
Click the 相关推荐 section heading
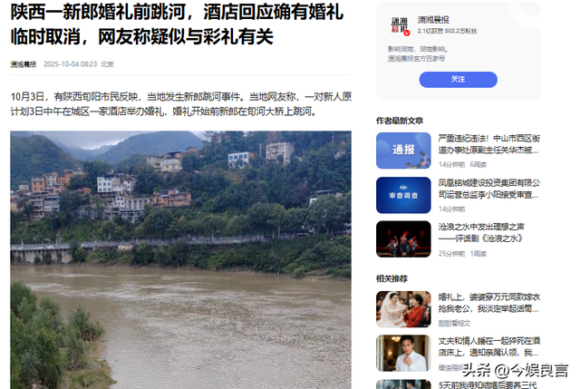click(391, 278)
